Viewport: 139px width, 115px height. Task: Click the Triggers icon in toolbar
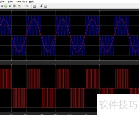point(41,6)
